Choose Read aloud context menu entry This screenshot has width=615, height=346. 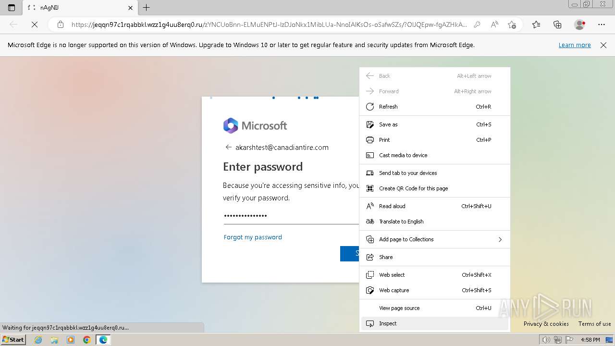(435, 206)
